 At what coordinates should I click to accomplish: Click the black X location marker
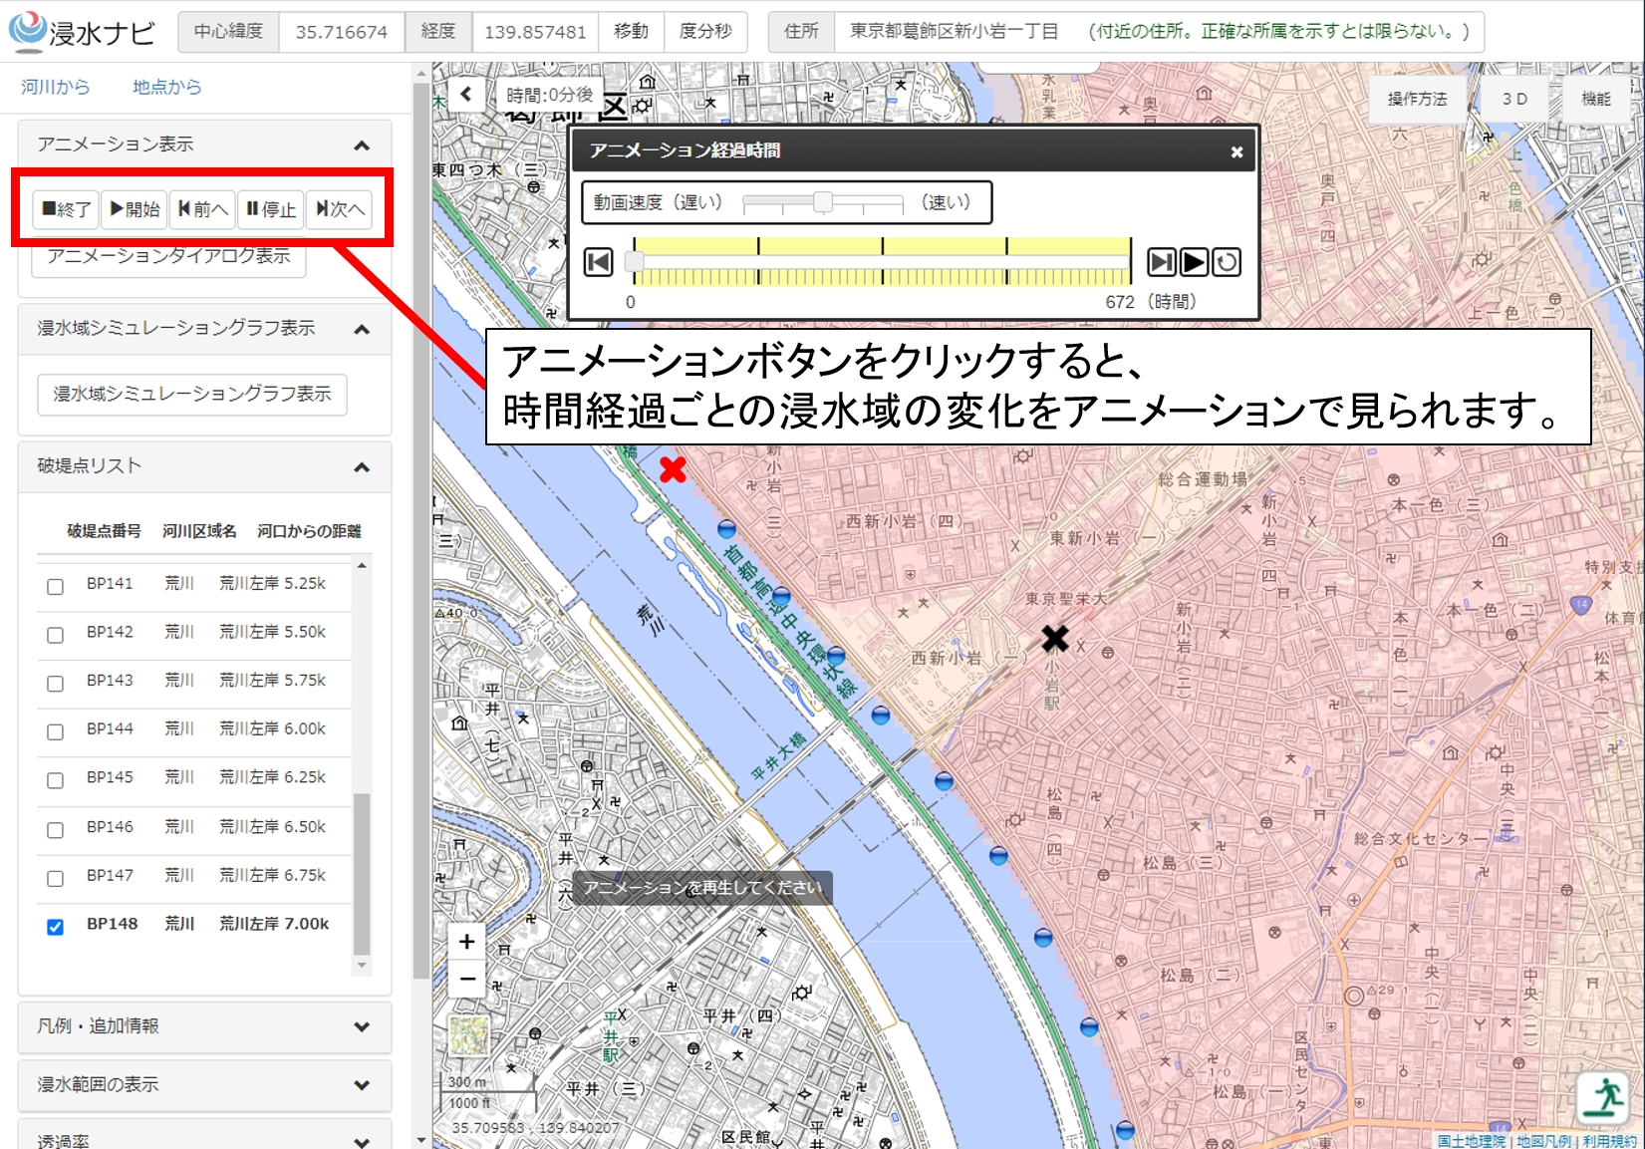(x=1054, y=638)
